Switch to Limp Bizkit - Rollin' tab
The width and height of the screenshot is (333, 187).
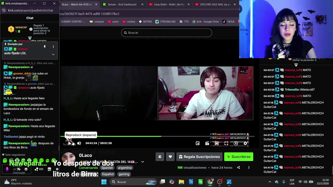[x=169, y=4]
